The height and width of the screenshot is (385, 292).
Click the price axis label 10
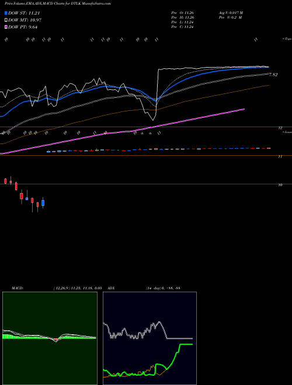pyautogui.click(x=280, y=185)
